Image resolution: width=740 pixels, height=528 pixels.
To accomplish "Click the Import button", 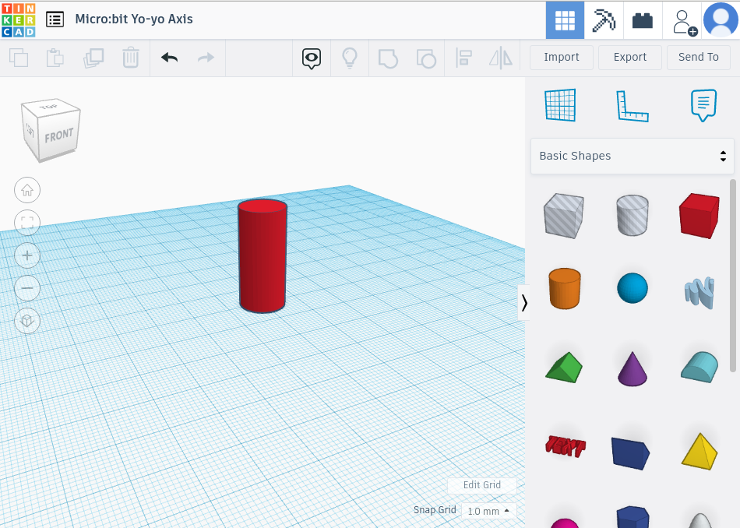I will coord(561,57).
